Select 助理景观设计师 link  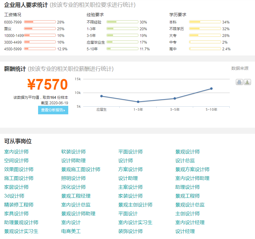coord(21,222)
